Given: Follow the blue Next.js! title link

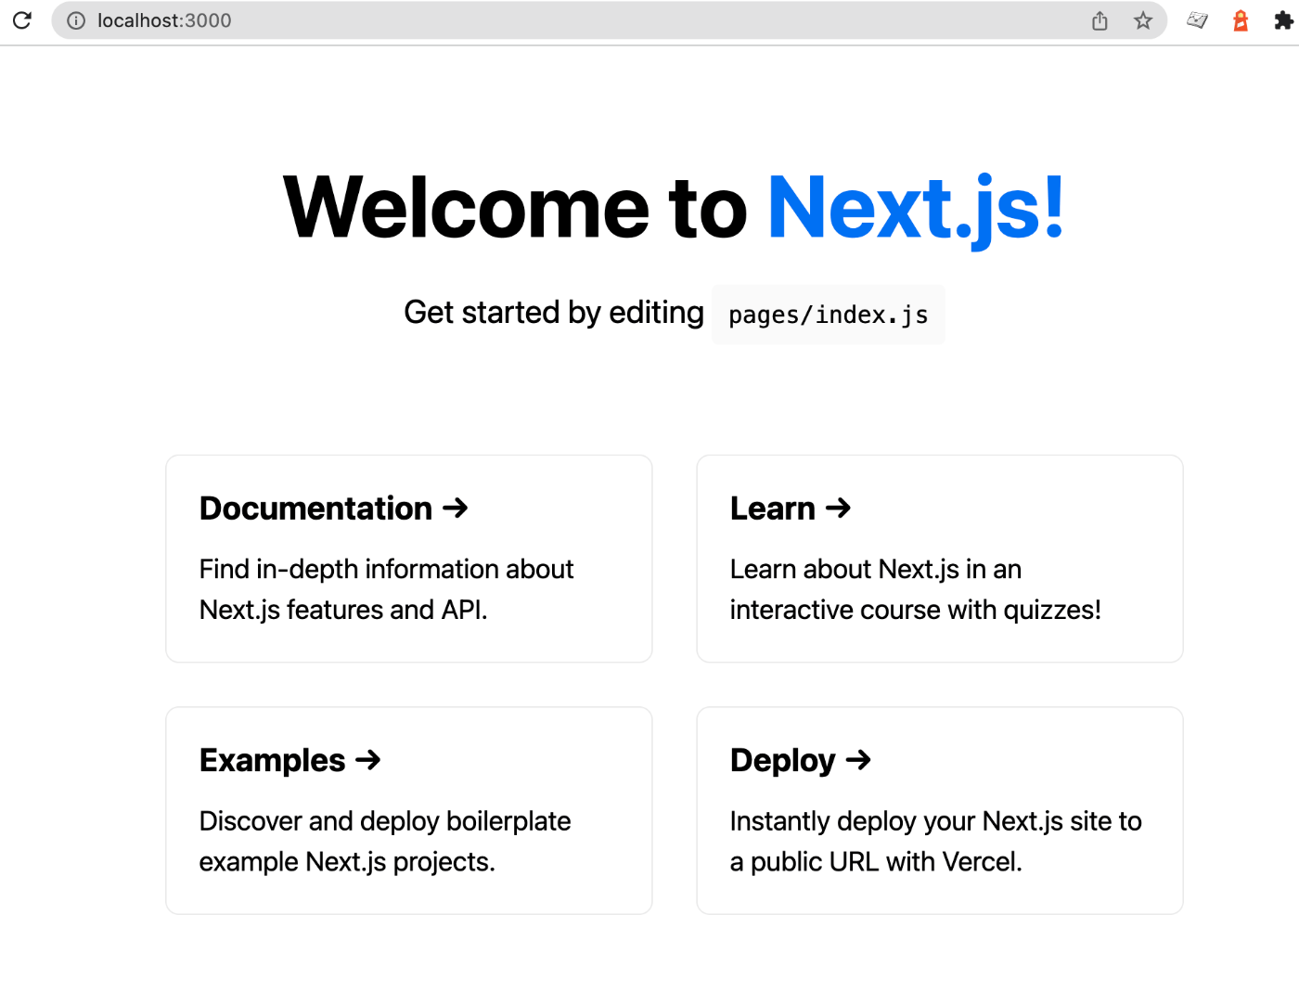Looking at the screenshot, I should (916, 209).
